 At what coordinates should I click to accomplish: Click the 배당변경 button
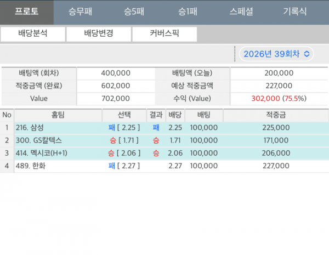pyautogui.click(x=99, y=33)
